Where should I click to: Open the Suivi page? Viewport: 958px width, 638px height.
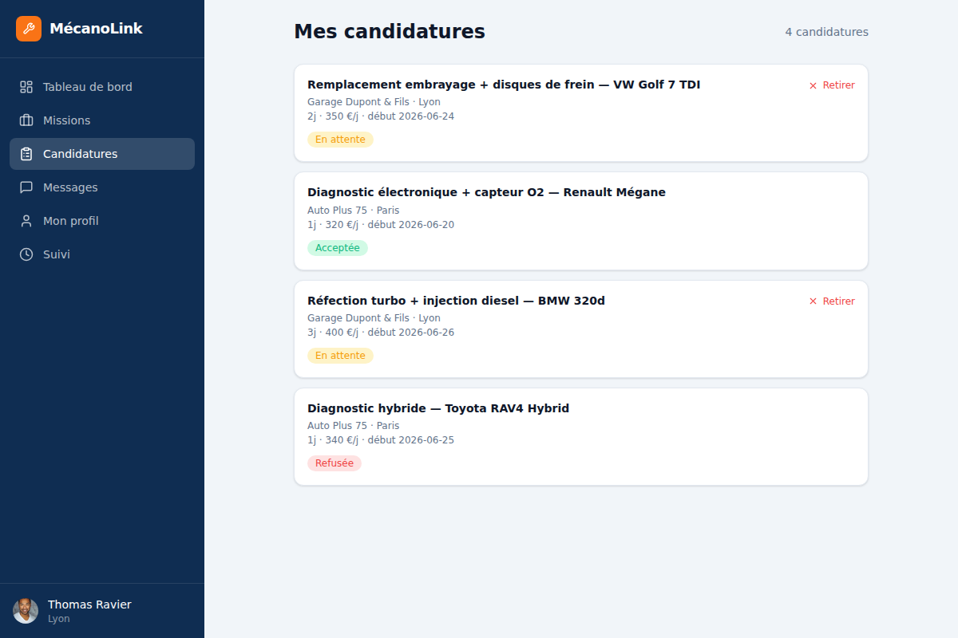[x=102, y=254]
